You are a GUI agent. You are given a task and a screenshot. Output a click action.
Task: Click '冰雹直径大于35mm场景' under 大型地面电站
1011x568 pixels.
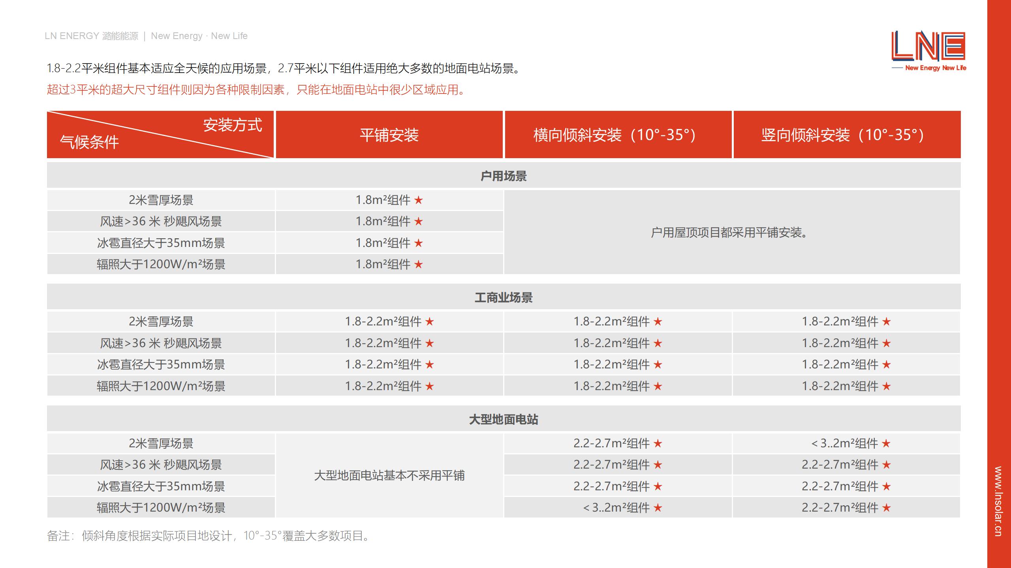pyautogui.click(x=161, y=486)
